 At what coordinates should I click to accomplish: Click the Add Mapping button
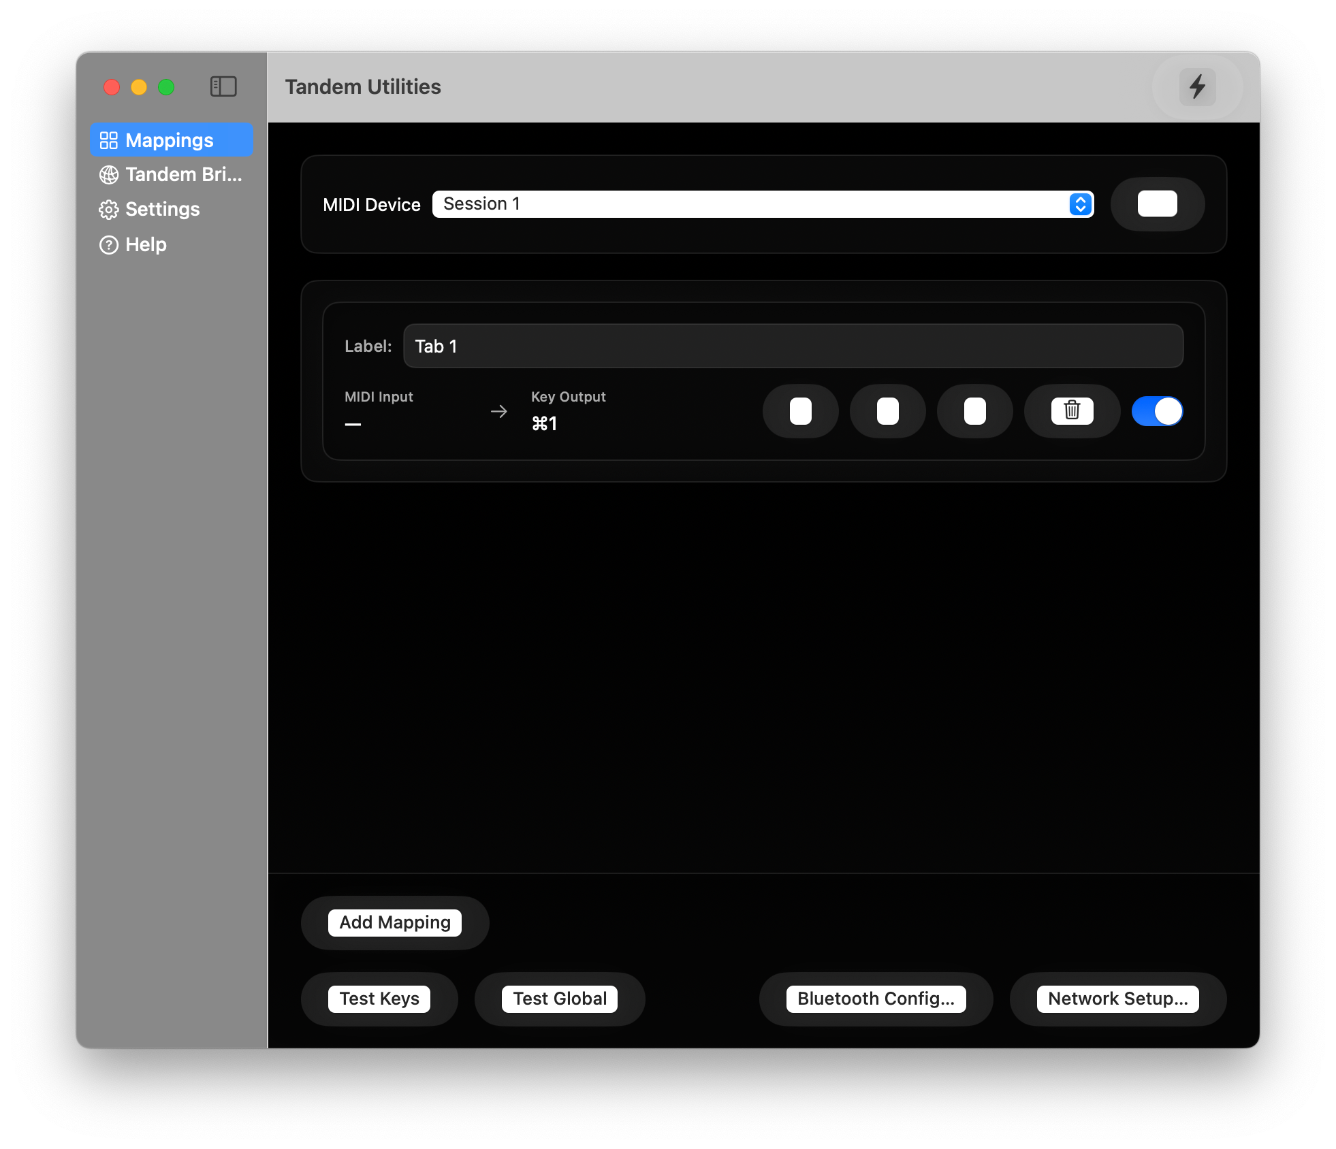coord(395,922)
